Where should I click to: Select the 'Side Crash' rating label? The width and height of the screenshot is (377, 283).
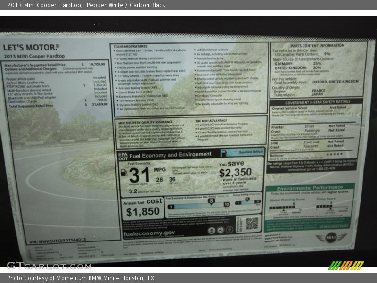tap(275, 145)
